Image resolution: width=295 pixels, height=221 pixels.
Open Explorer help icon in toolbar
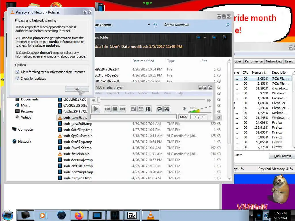click(224, 37)
